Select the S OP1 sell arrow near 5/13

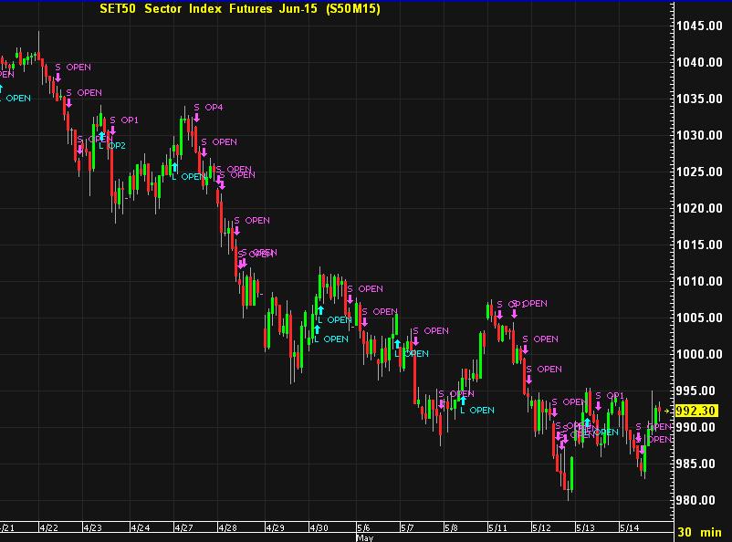pos(597,406)
